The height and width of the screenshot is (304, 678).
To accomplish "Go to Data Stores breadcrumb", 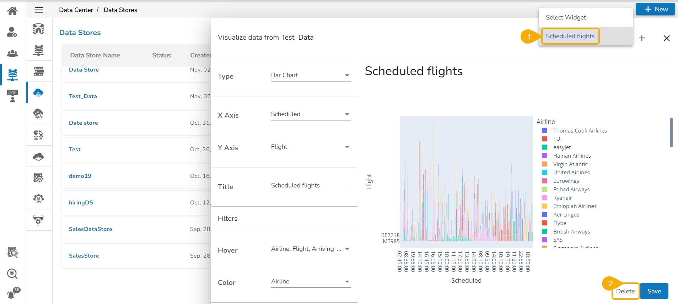I will pyautogui.click(x=120, y=10).
